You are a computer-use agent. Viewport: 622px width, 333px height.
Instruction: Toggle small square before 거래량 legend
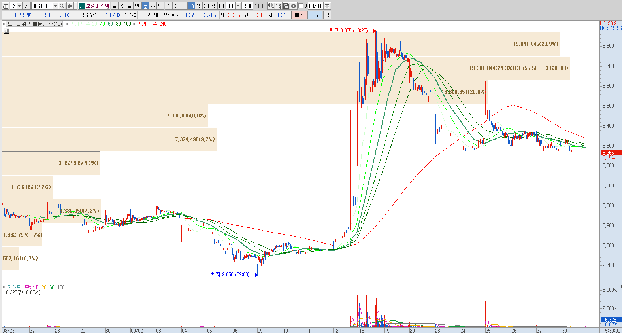point(4,287)
